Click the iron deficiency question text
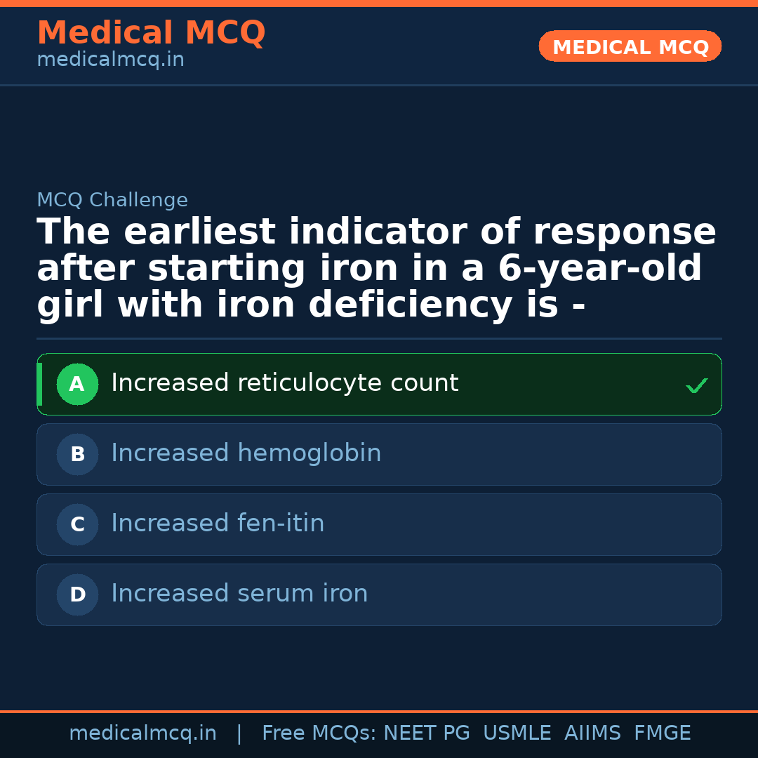This screenshot has height=758, width=758. (376, 269)
